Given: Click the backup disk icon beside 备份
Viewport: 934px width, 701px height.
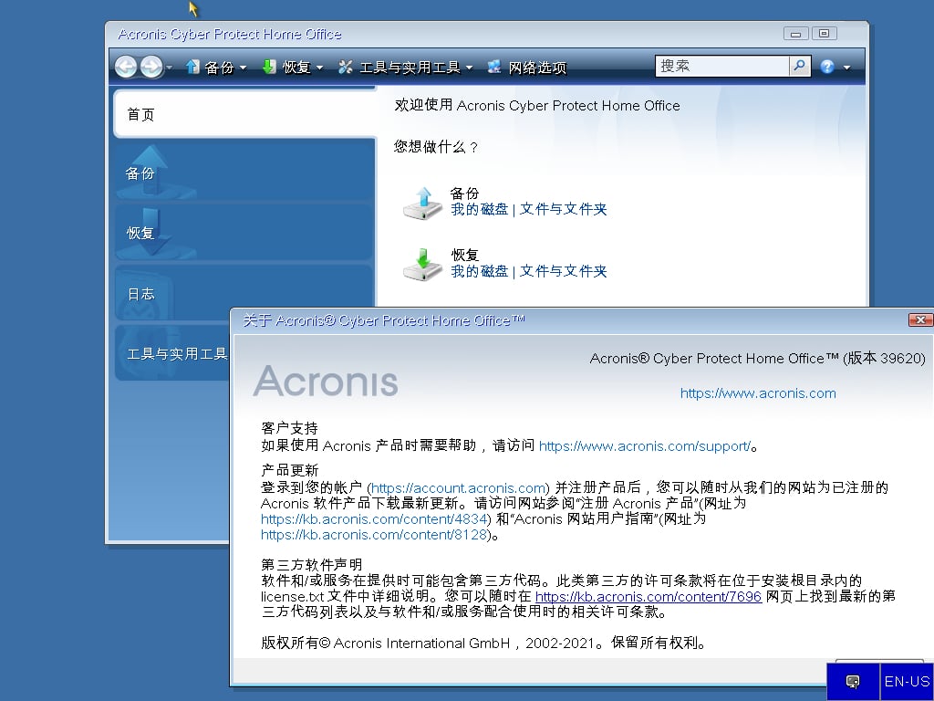Looking at the screenshot, I should pos(420,203).
